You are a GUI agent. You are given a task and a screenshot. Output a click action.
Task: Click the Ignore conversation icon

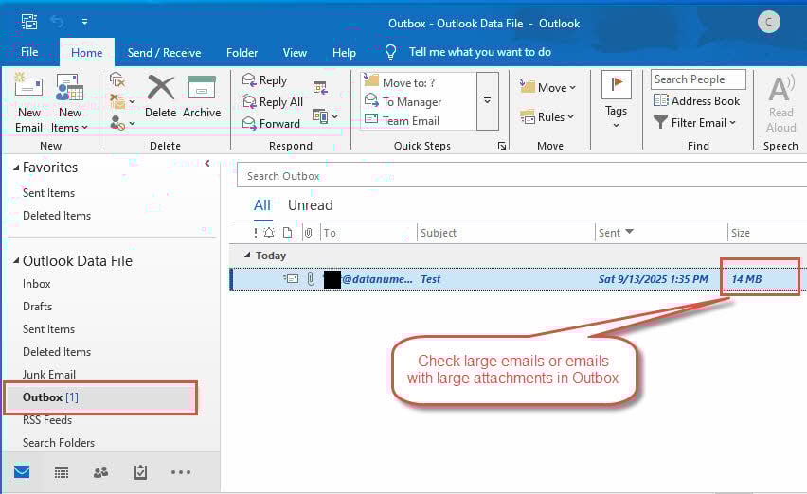(117, 79)
